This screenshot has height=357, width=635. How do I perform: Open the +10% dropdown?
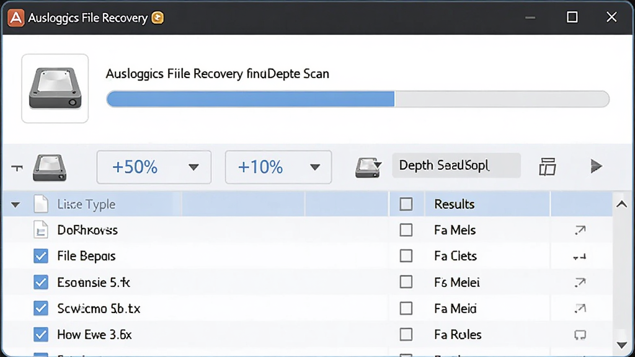[278, 167]
